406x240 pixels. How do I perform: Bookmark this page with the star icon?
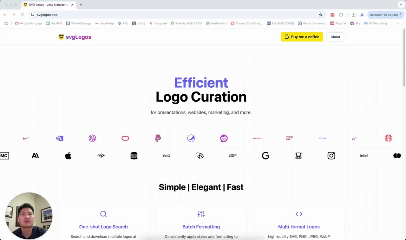click(321, 15)
